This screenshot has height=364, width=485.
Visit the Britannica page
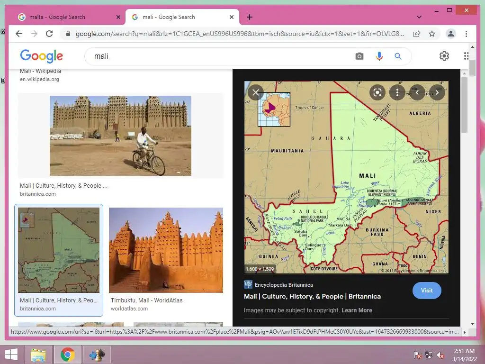pos(427,291)
